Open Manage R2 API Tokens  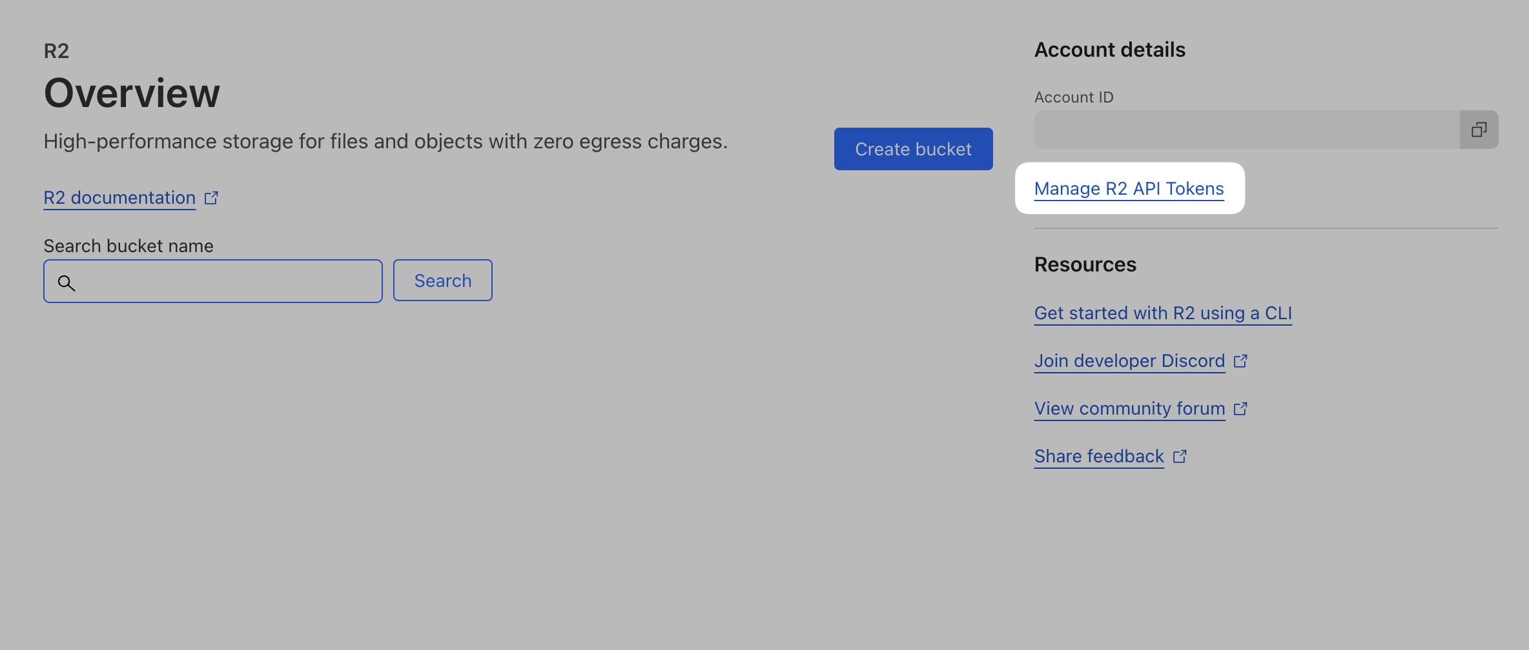pyautogui.click(x=1129, y=188)
